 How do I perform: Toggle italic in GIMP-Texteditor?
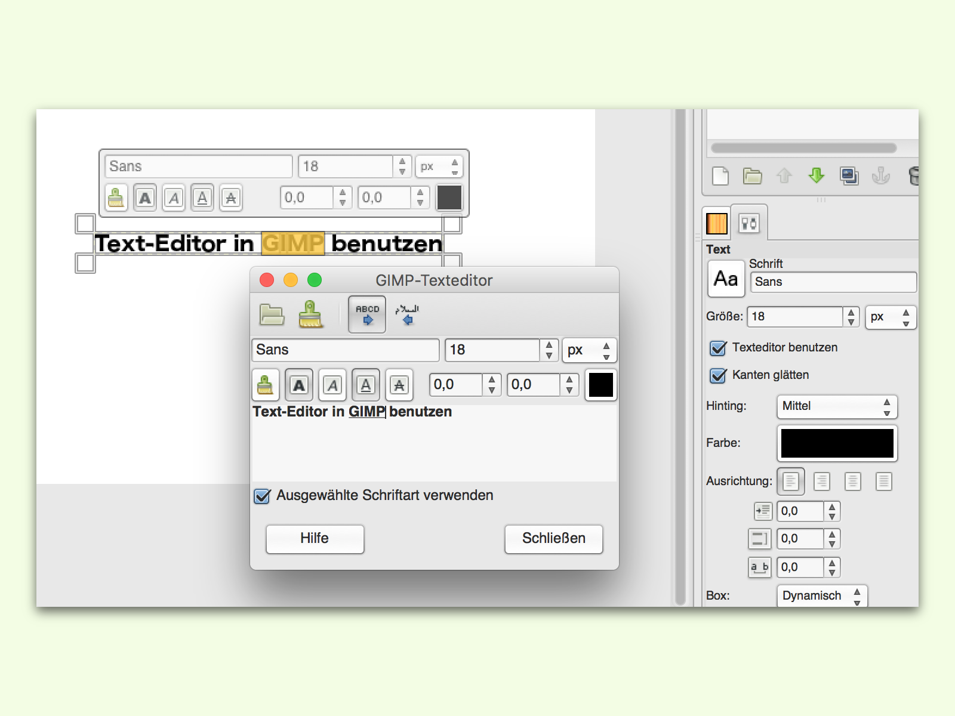tap(332, 385)
